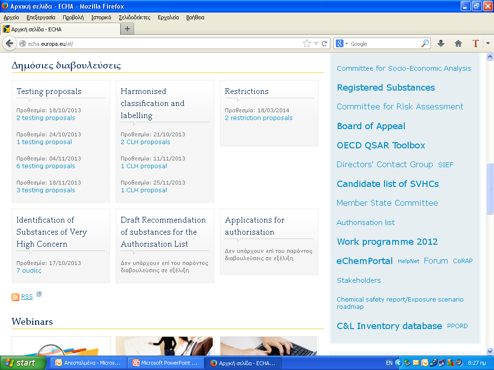Open the Σελιδοδείκτες menu

(x=135, y=18)
